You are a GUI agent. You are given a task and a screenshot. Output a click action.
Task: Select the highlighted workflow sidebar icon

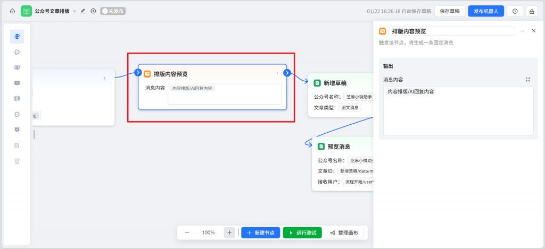pyautogui.click(x=17, y=37)
